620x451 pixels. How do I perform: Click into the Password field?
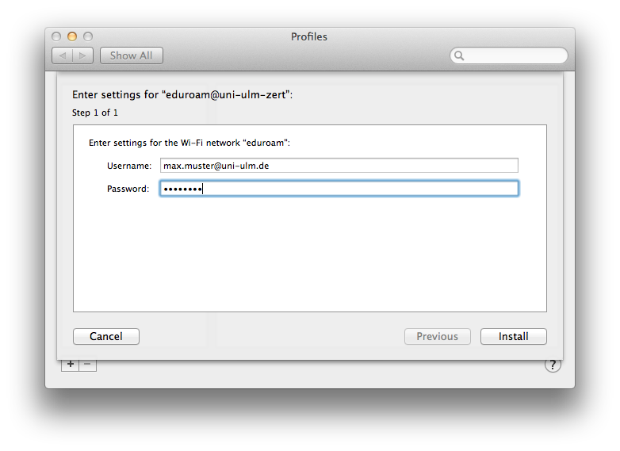pyautogui.click(x=339, y=189)
